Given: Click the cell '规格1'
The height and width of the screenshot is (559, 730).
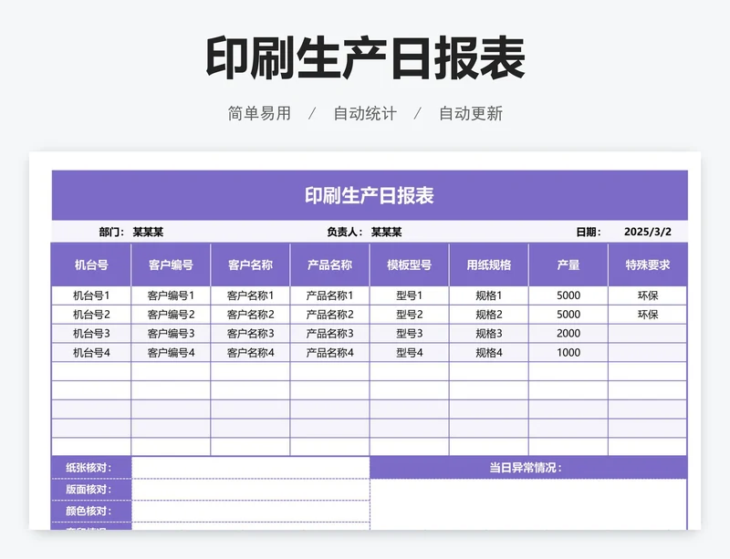Looking at the screenshot, I should [x=489, y=295].
